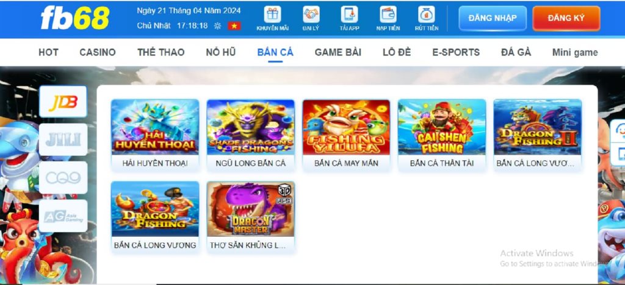
Task: Go to the GAME BÀI tab
Action: coord(338,52)
